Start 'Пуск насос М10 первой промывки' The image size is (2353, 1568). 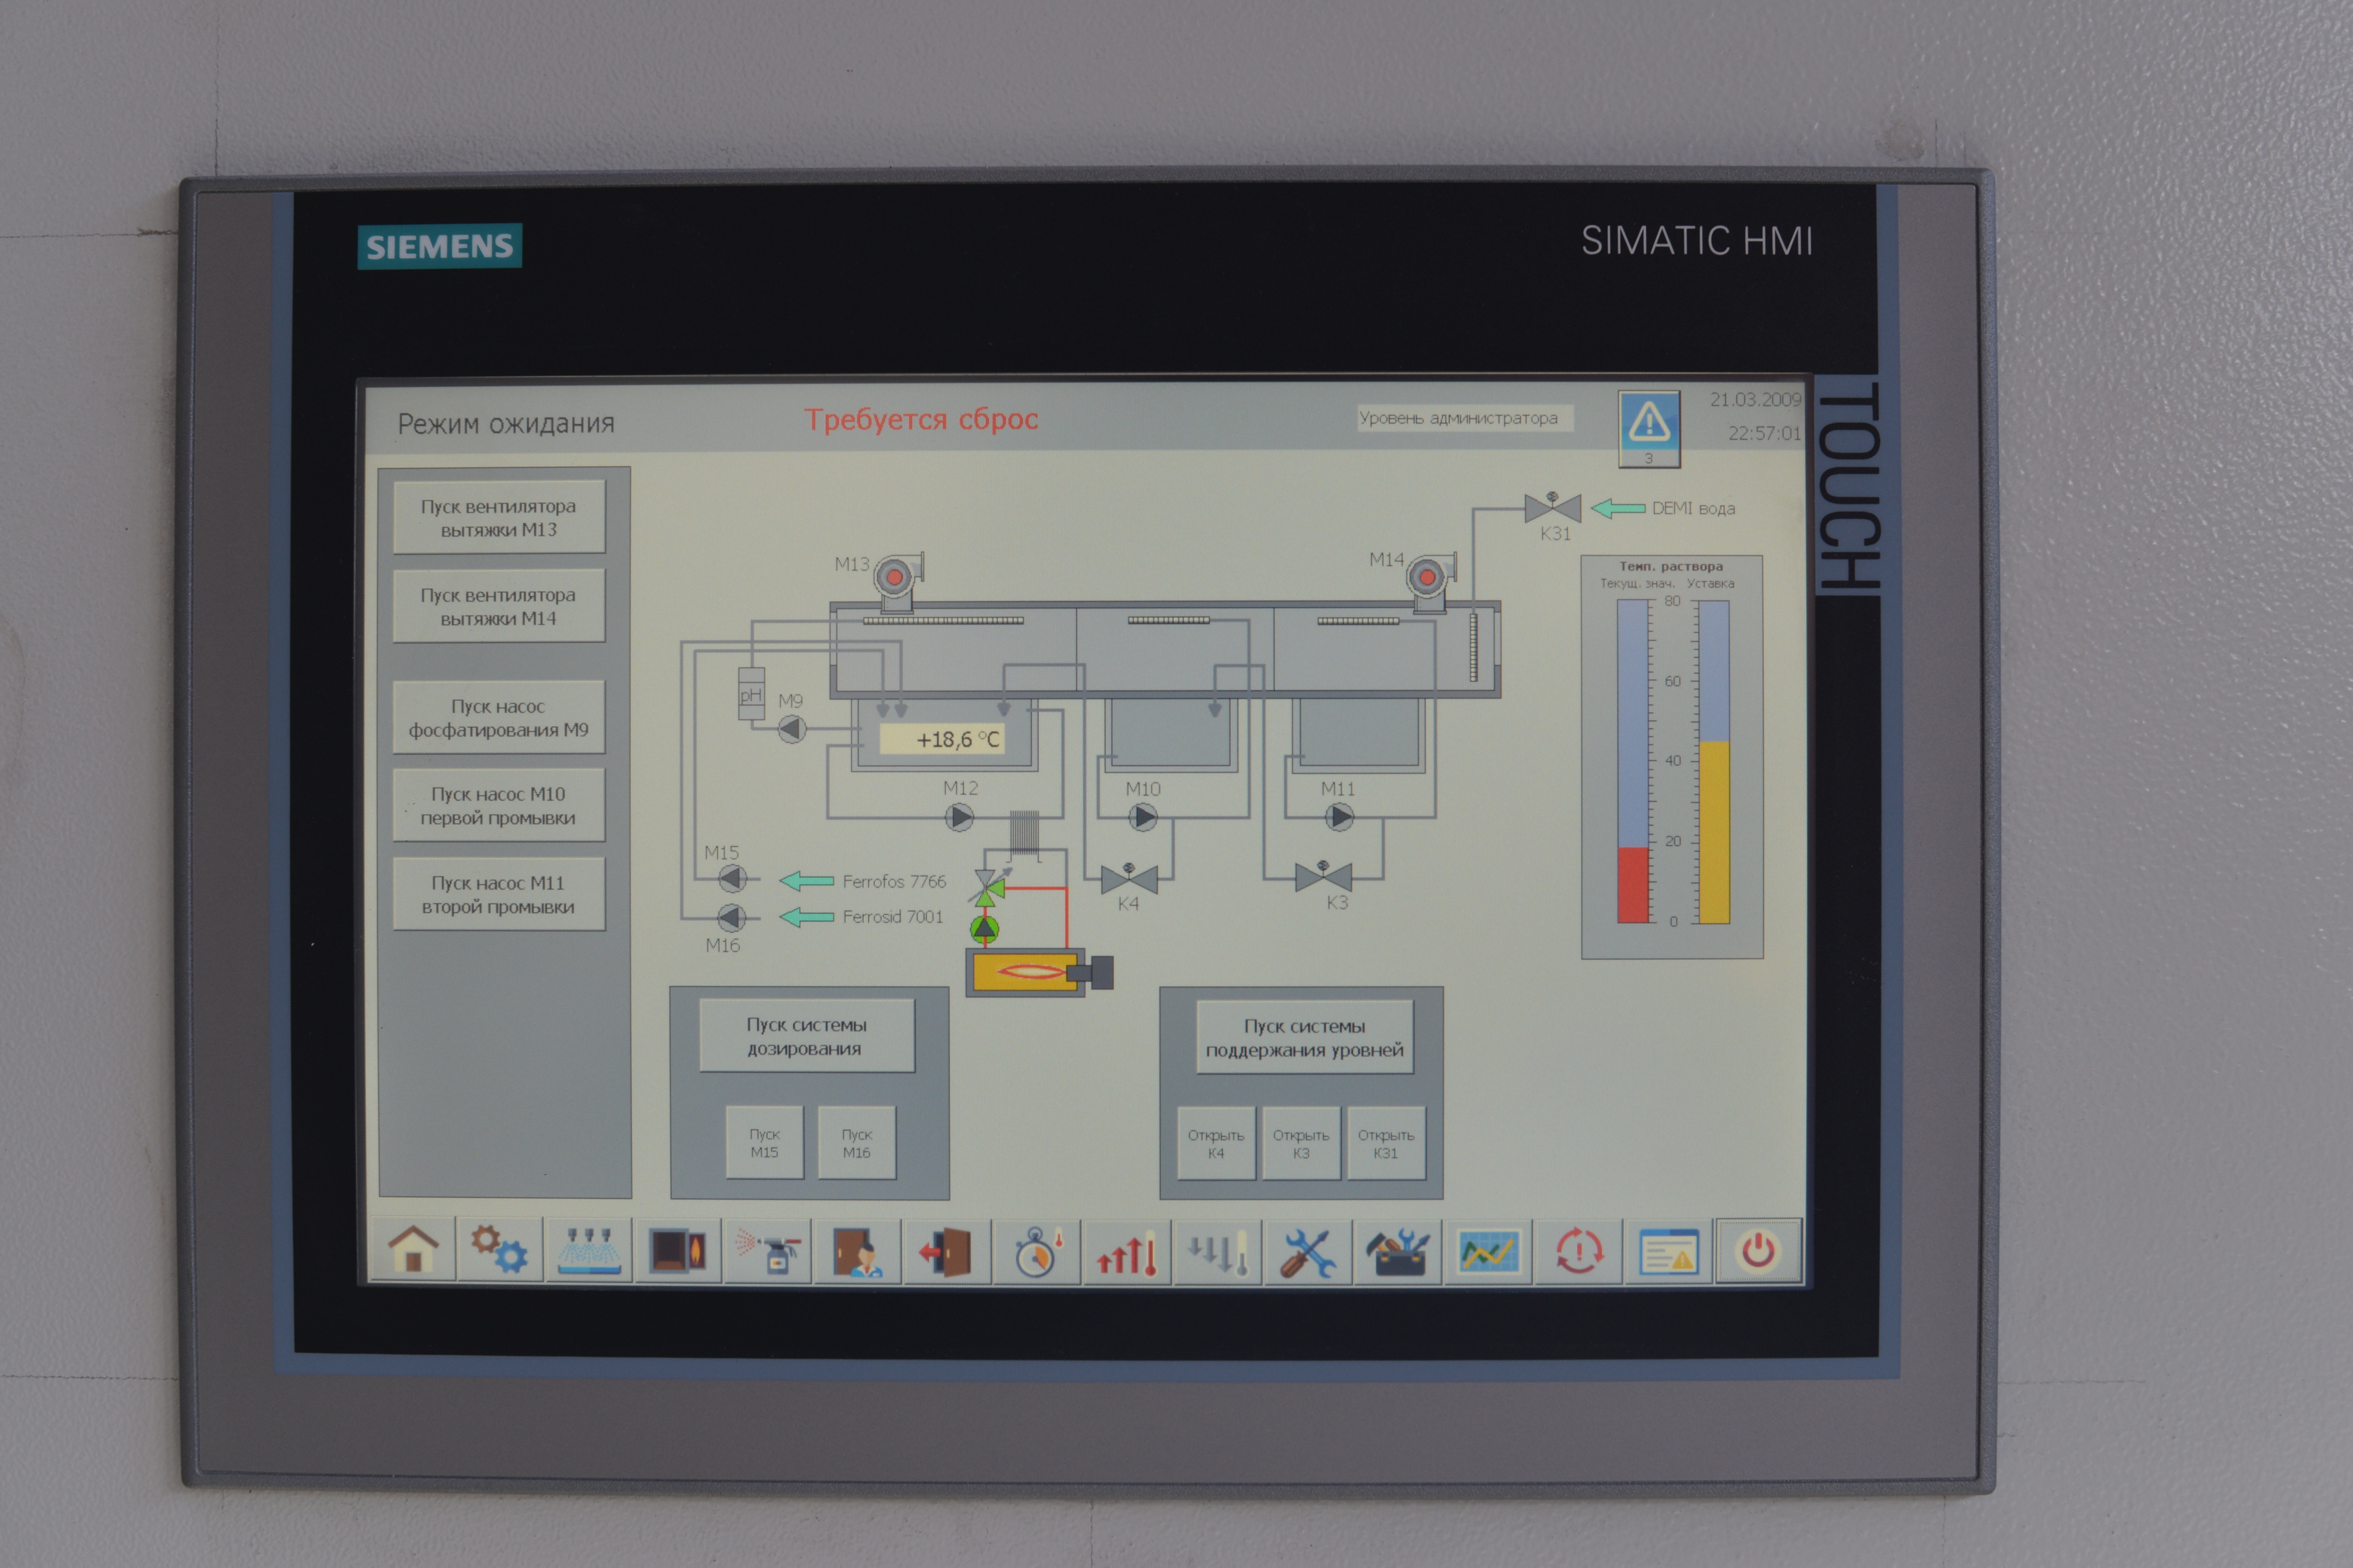pos(498,806)
